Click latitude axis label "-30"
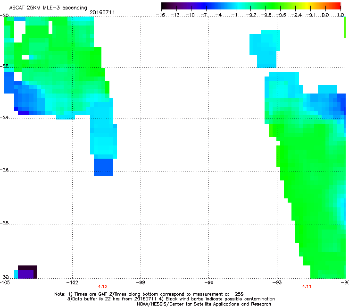The image size is (349, 307). click(4, 277)
